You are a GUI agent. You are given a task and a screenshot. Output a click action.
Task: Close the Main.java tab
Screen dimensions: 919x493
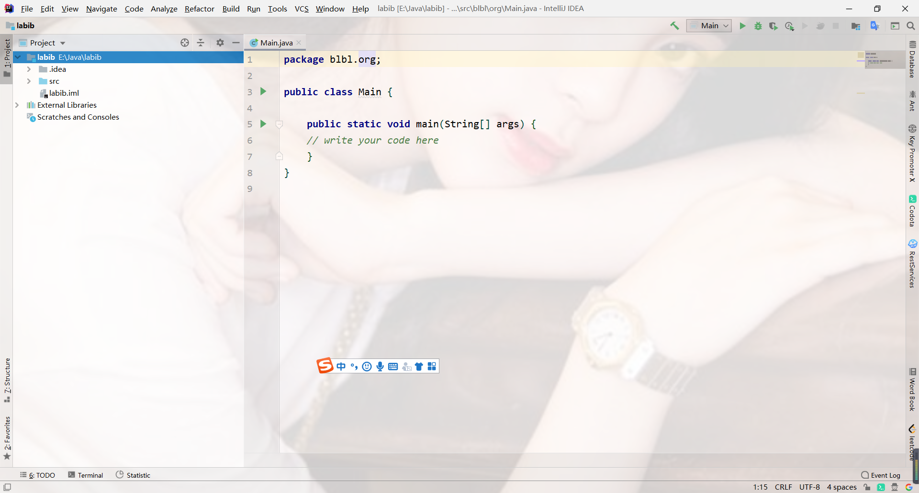coord(299,43)
